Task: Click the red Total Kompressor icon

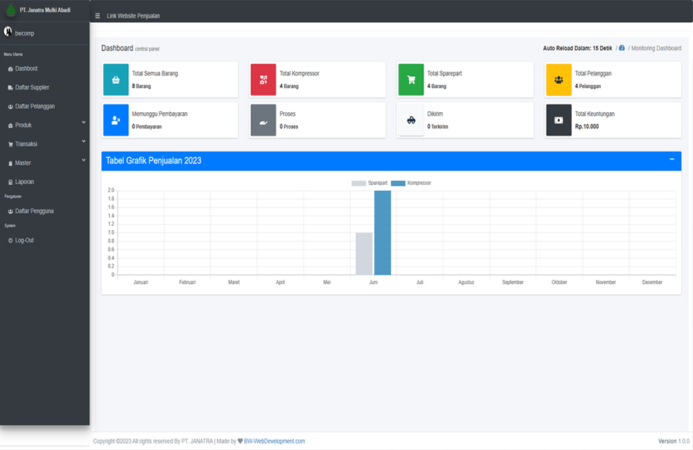Action: [263, 80]
